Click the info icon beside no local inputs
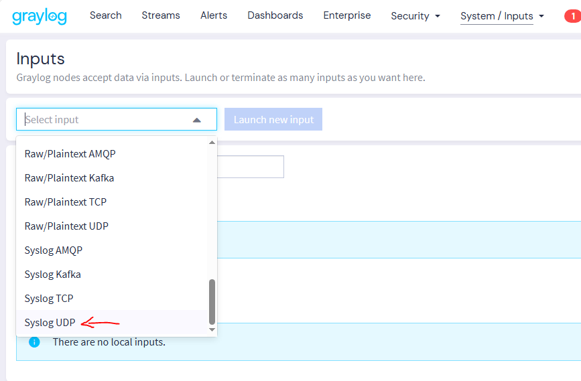The image size is (581, 381). point(34,342)
